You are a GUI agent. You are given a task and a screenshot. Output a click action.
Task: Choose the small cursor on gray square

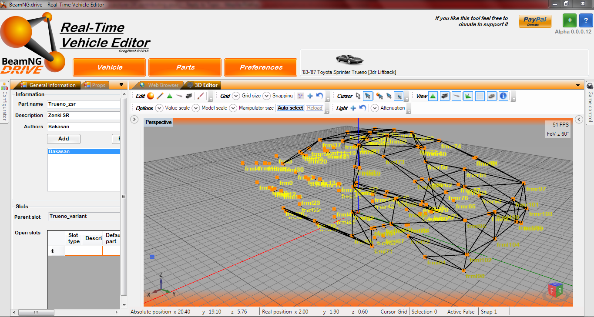click(x=399, y=96)
